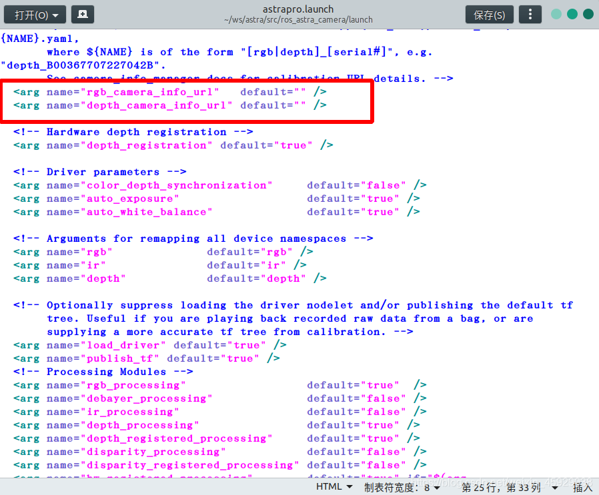
Task: Click the "depth_B00367707227042B" example string
Action: 80,65
